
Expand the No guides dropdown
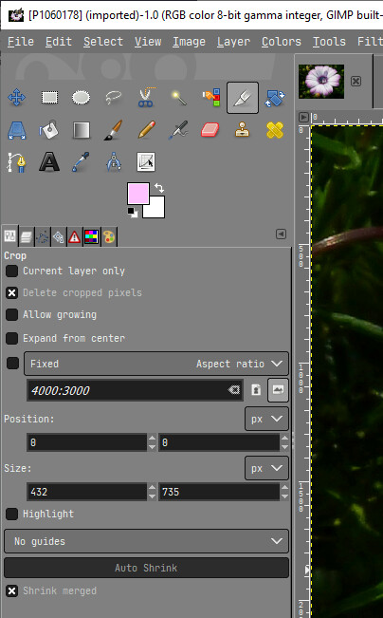(x=146, y=541)
